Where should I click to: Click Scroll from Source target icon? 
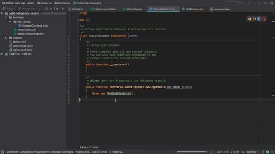point(46,9)
